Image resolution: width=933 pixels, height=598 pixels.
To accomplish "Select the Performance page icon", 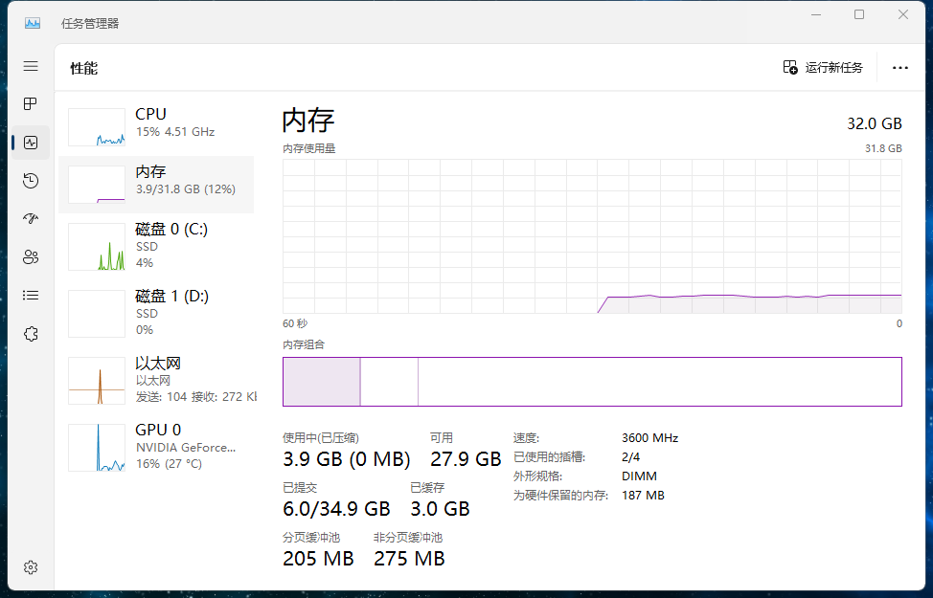I will click(31, 143).
